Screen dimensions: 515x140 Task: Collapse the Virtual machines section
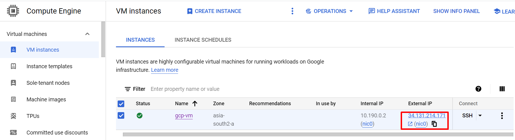pos(87,34)
